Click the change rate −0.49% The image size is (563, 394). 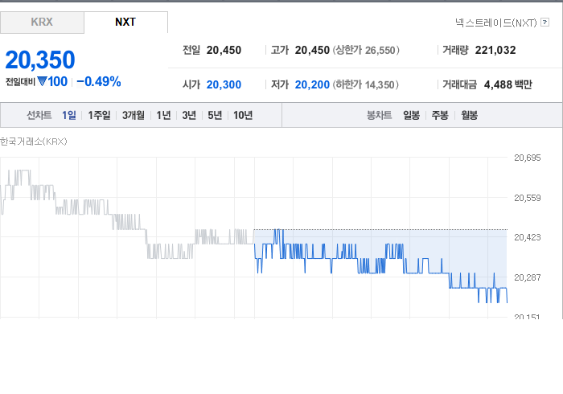tap(99, 82)
